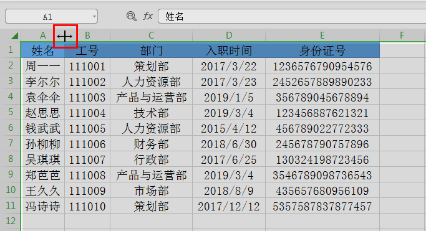
Task: Select the 部门 header cell
Action: pyautogui.click(x=152, y=50)
